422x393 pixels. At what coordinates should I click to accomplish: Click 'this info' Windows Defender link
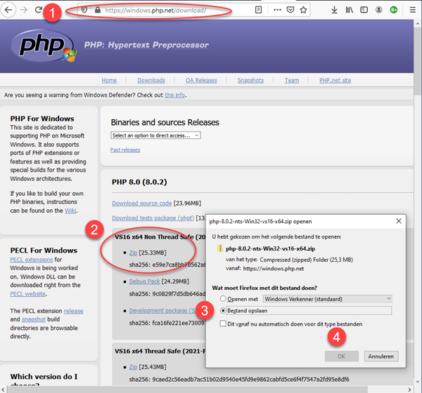tap(174, 95)
